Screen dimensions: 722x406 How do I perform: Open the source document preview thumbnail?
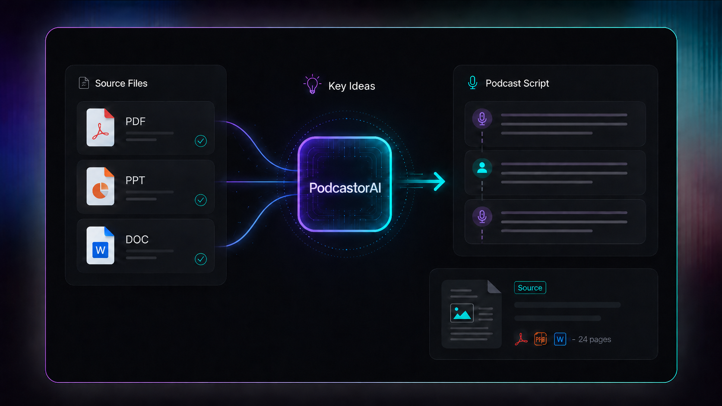[x=472, y=314]
